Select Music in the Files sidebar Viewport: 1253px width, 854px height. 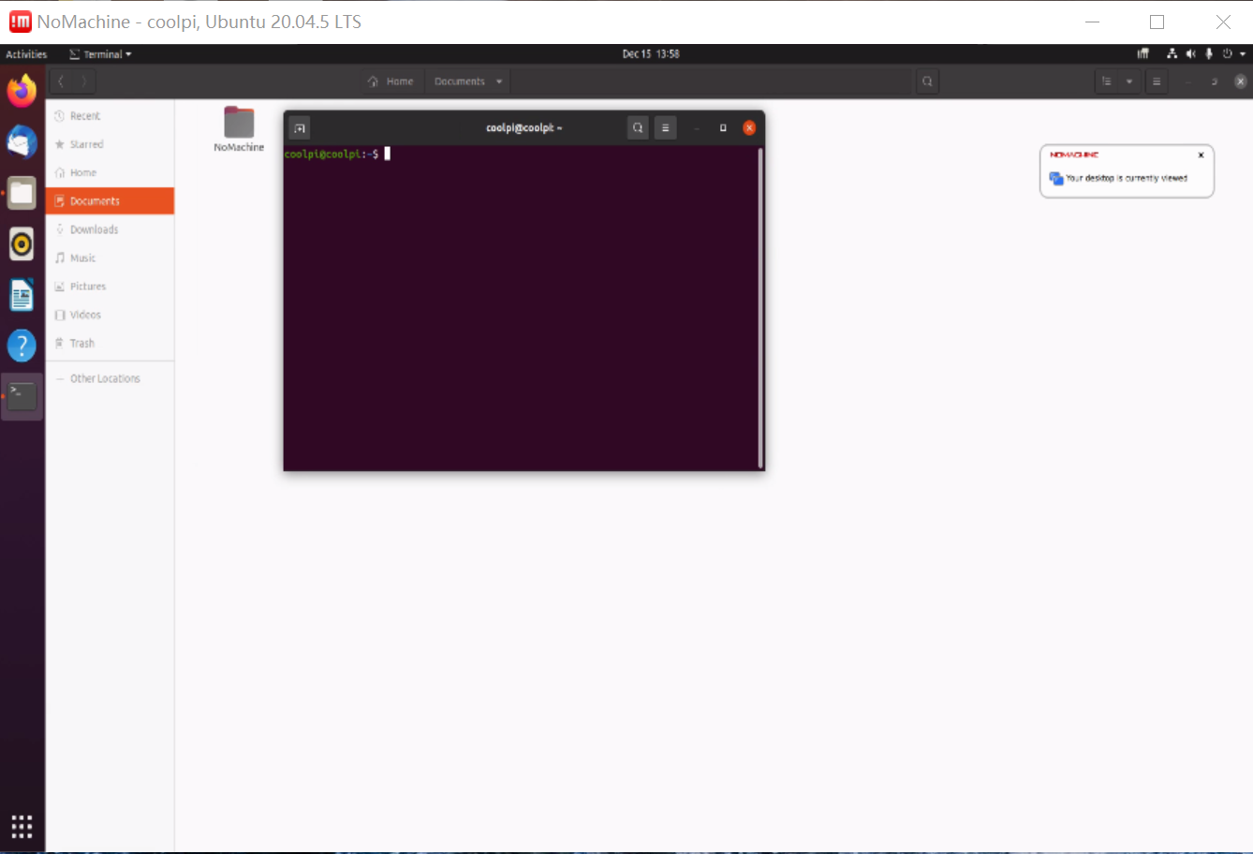point(110,258)
